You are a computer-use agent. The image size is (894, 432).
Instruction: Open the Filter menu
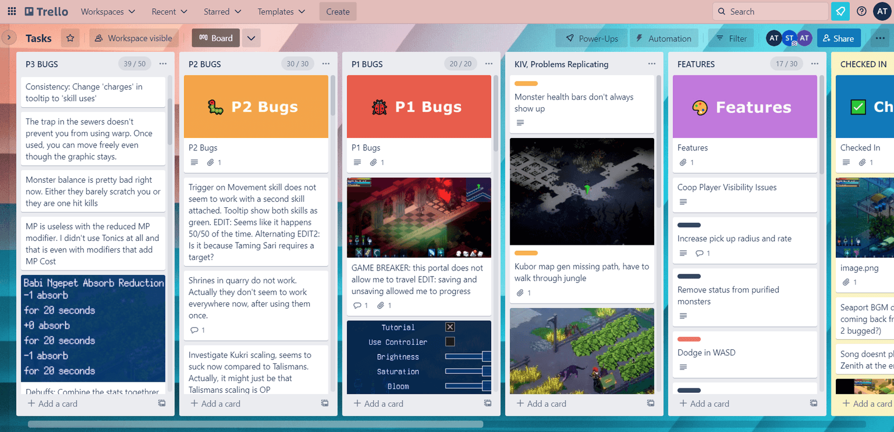pyautogui.click(x=731, y=38)
